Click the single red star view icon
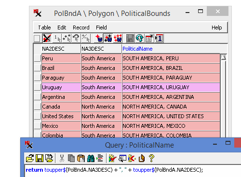The height and width of the screenshot is (177, 241). click(x=99, y=38)
